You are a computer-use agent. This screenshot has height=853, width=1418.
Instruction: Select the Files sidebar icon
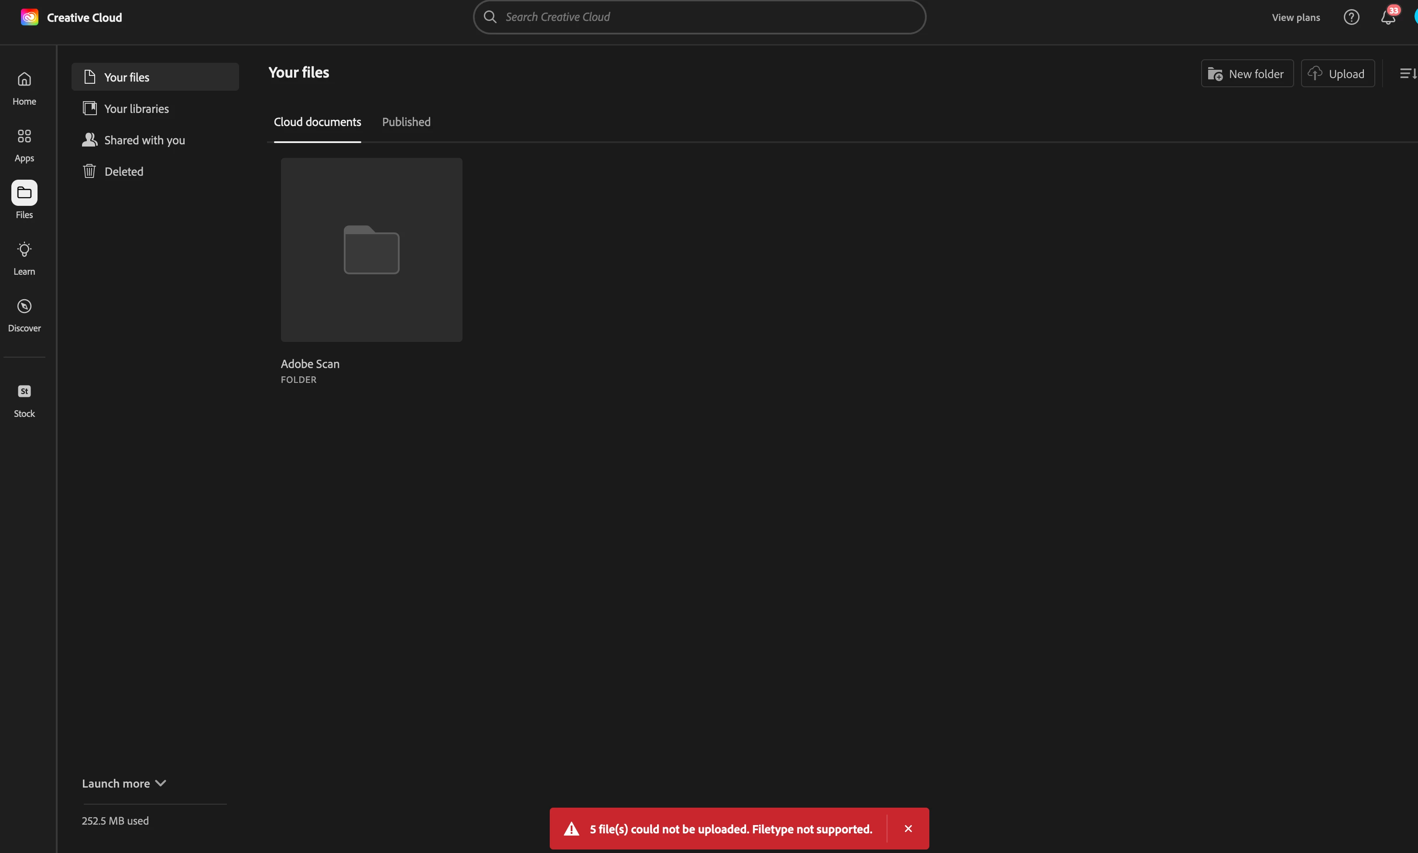click(x=24, y=193)
